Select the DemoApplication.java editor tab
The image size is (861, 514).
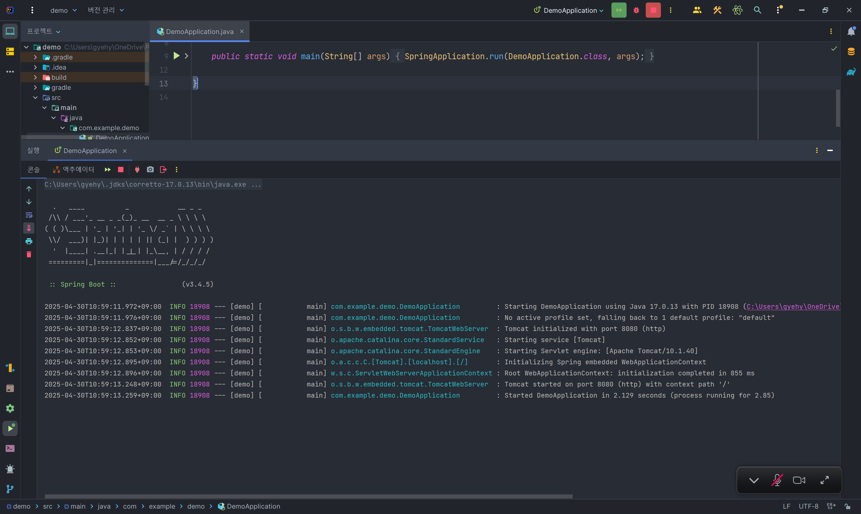[199, 32]
